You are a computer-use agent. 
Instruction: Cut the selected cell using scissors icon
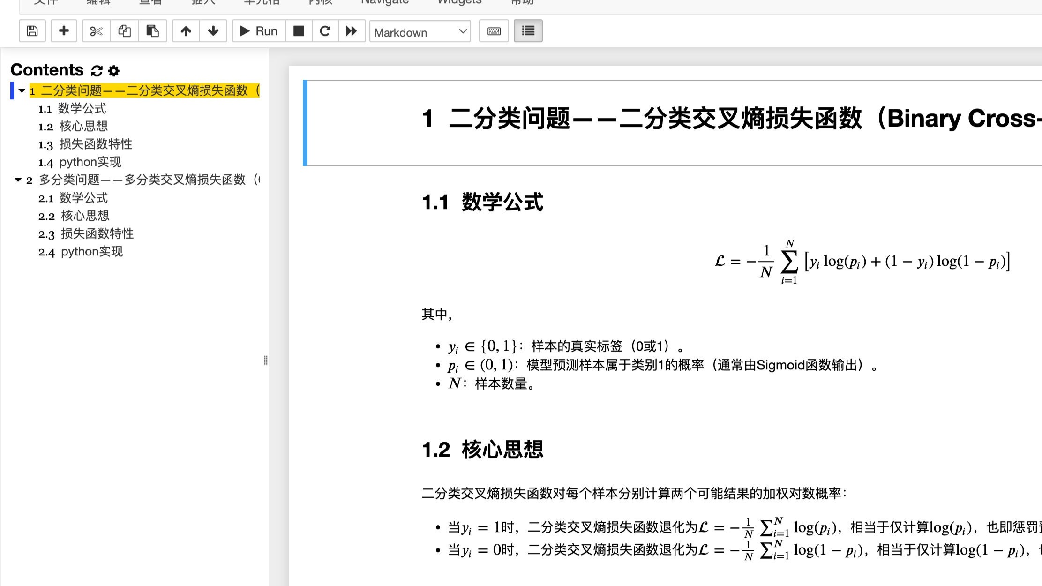pyautogui.click(x=96, y=30)
